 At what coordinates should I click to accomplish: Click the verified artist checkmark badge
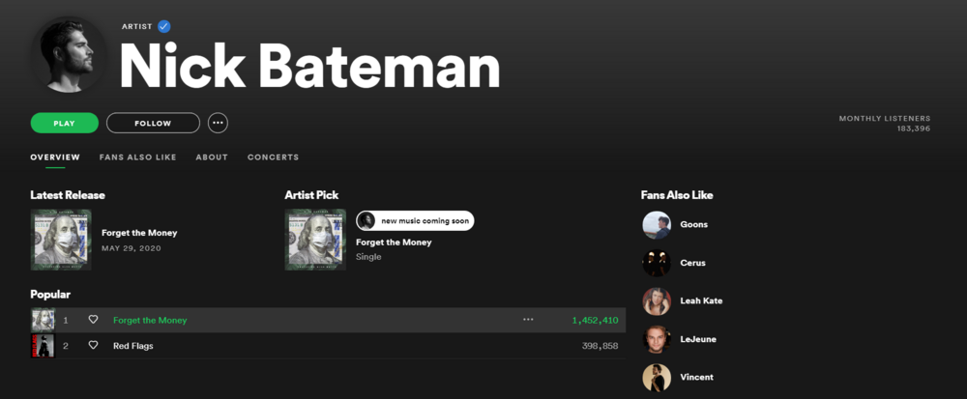164,27
